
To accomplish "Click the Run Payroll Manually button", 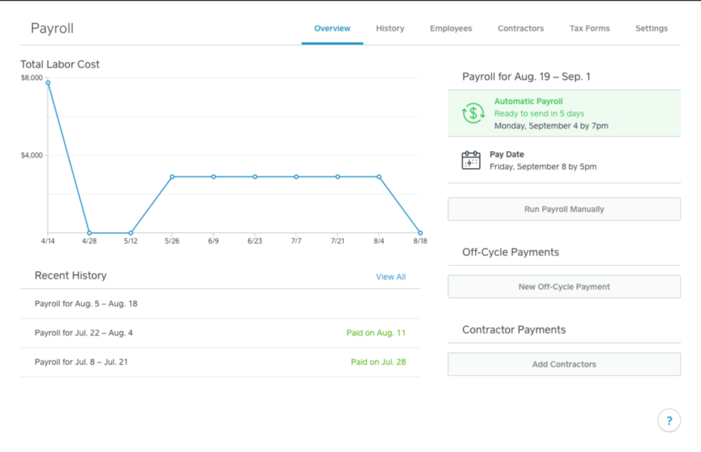I will 563,209.
